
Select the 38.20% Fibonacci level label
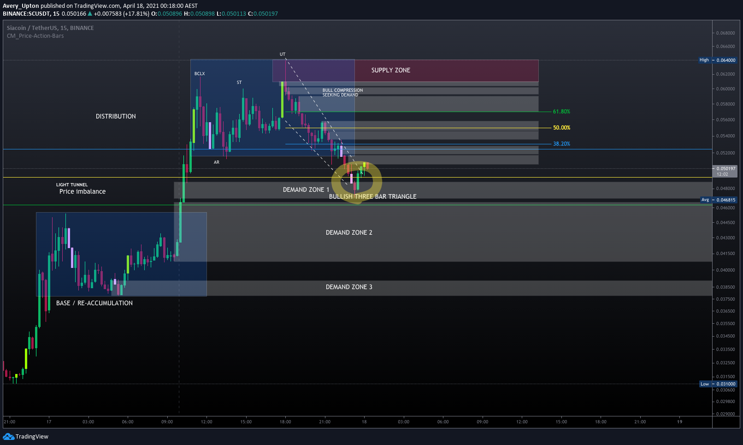tap(561, 144)
